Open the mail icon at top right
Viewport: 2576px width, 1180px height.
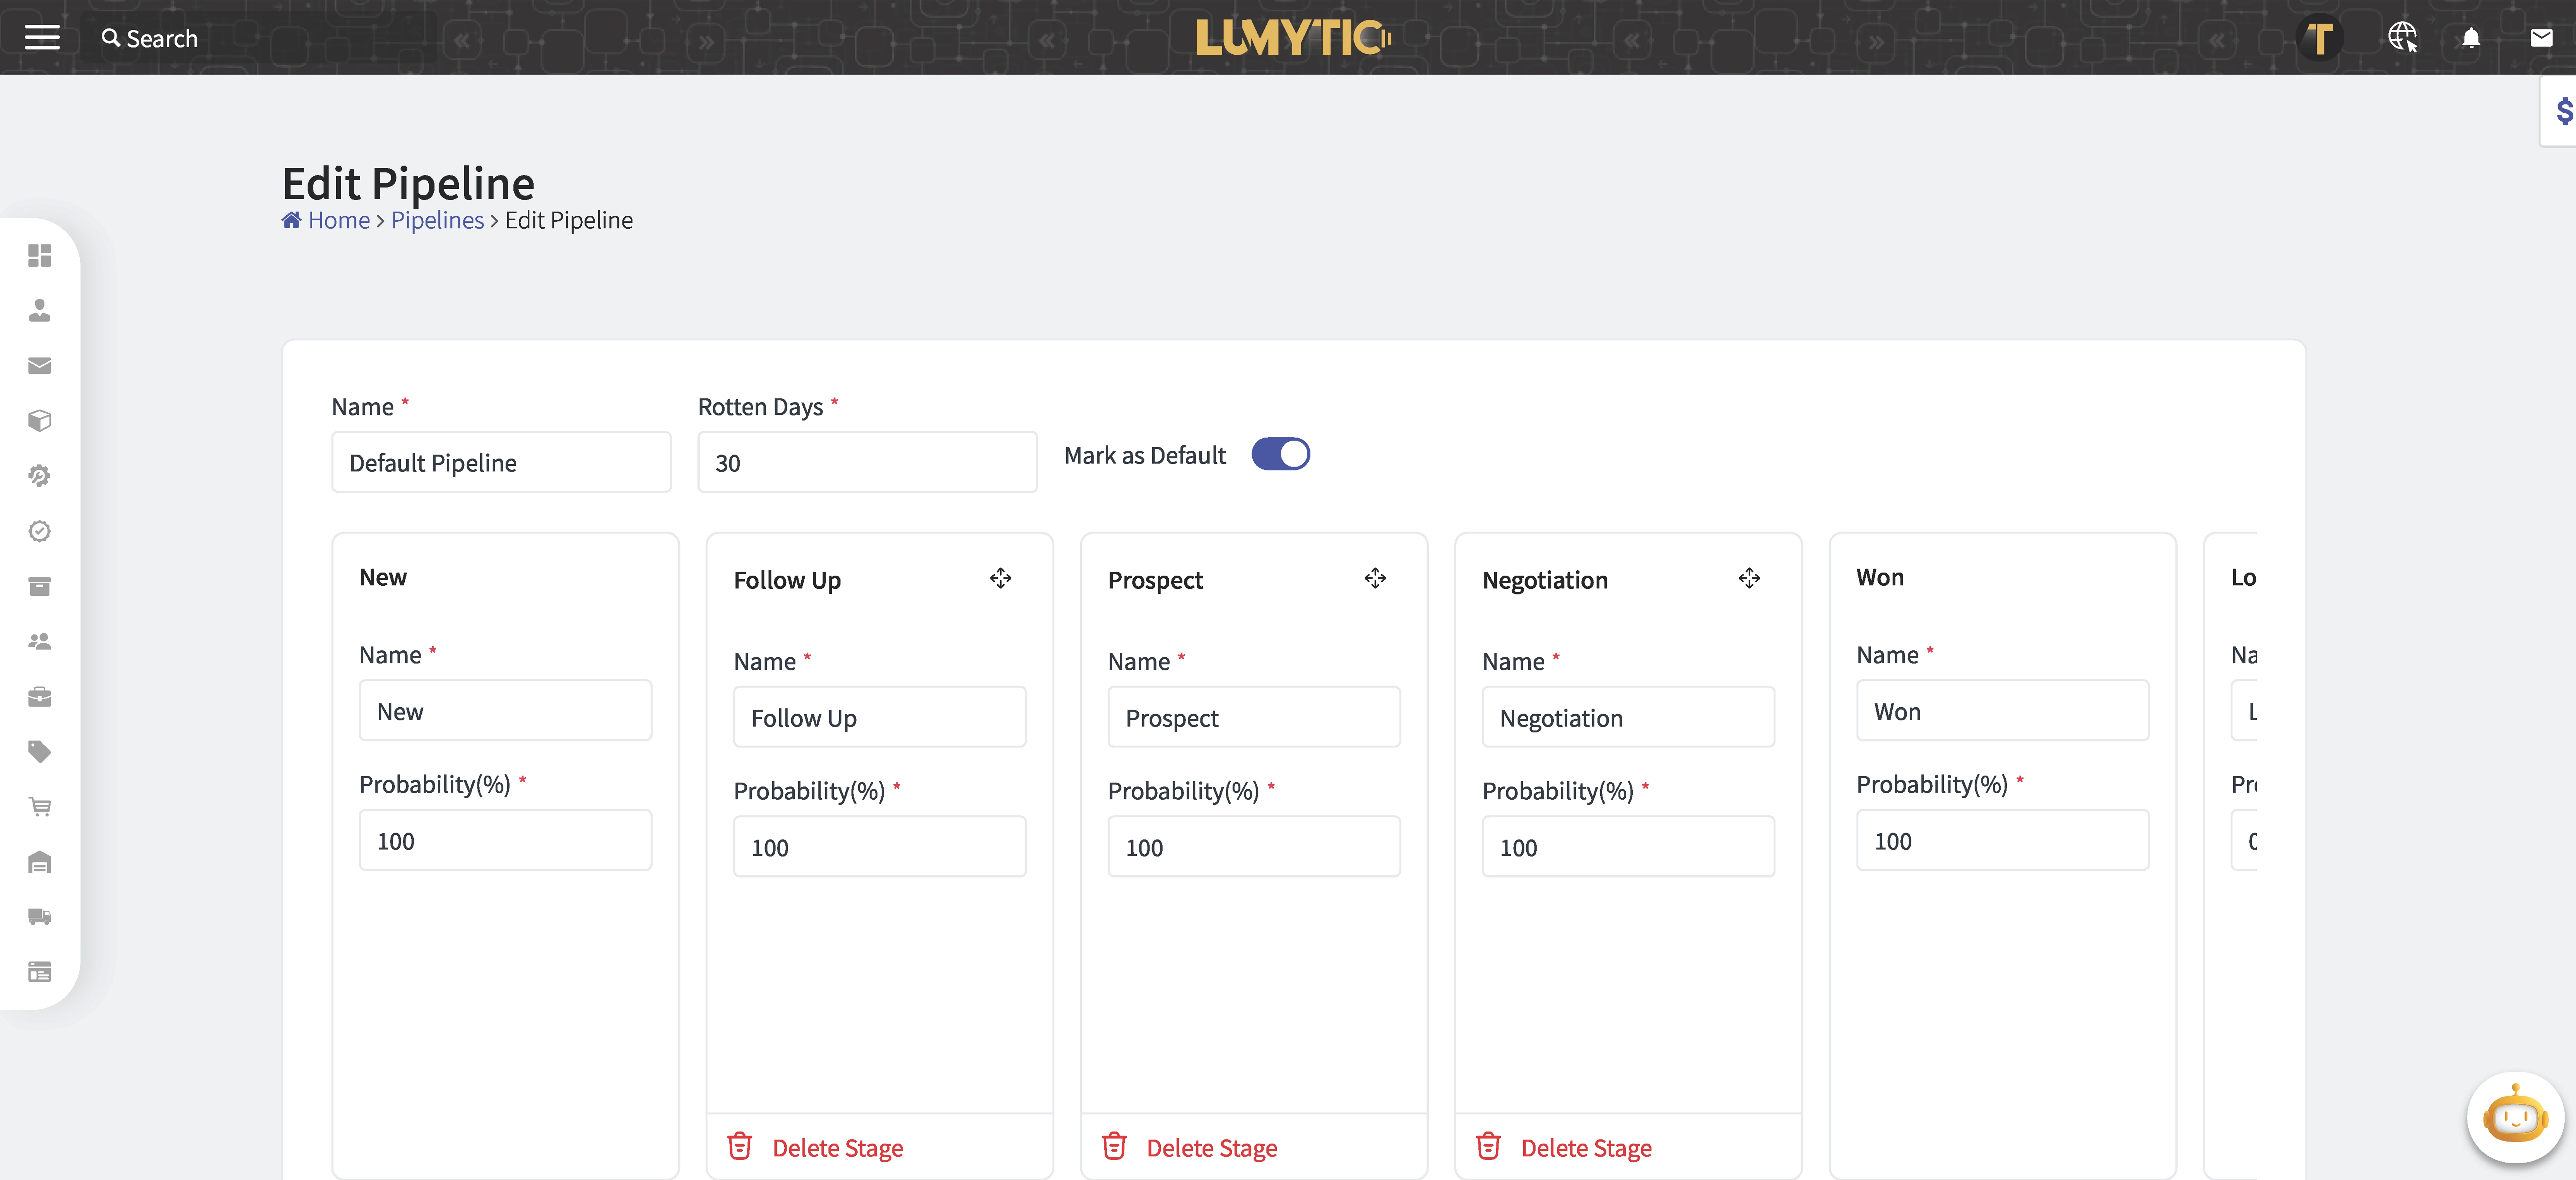point(2541,38)
